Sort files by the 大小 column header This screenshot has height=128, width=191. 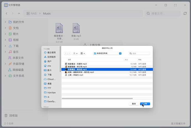tap(126, 59)
